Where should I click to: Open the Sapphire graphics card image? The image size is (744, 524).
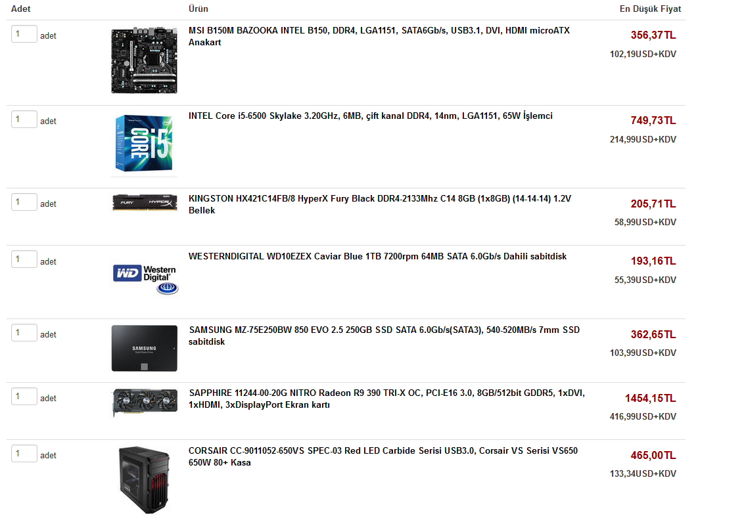pyautogui.click(x=145, y=403)
